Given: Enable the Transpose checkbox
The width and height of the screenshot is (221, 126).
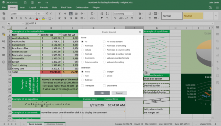Looking at the screenshot, I should point(82,86).
